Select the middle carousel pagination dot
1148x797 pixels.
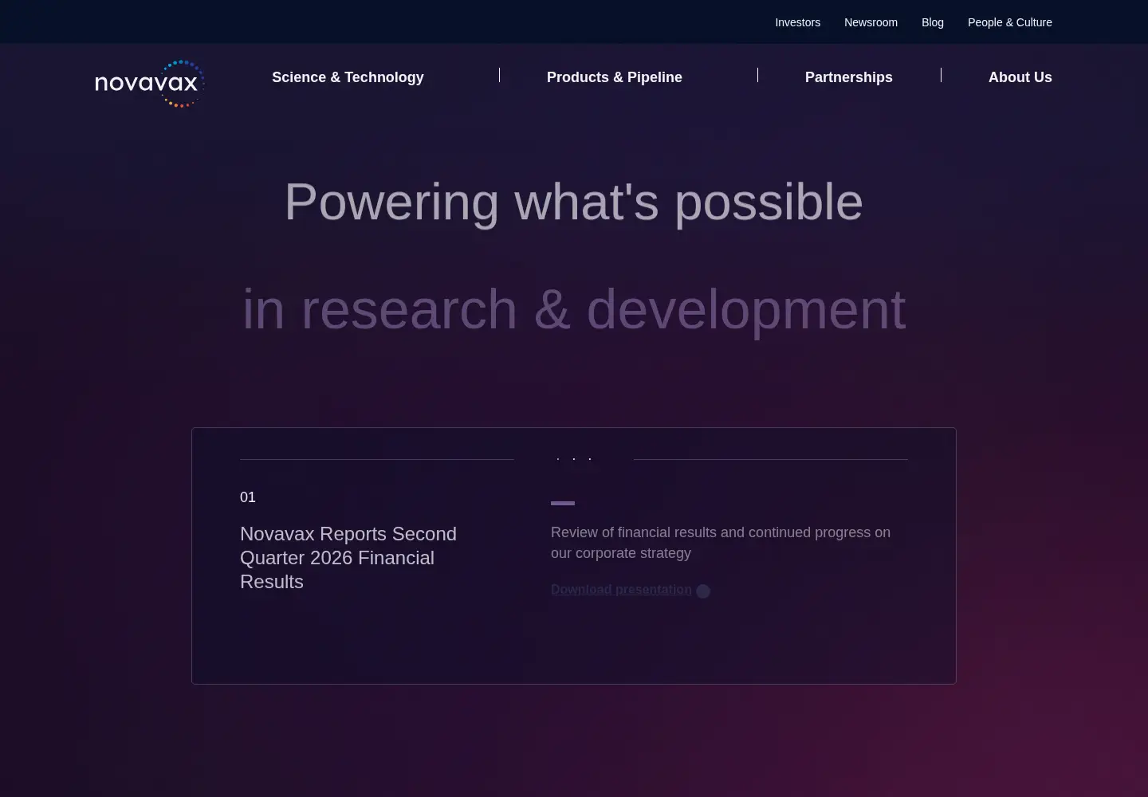pyautogui.click(x=574, y=459)
